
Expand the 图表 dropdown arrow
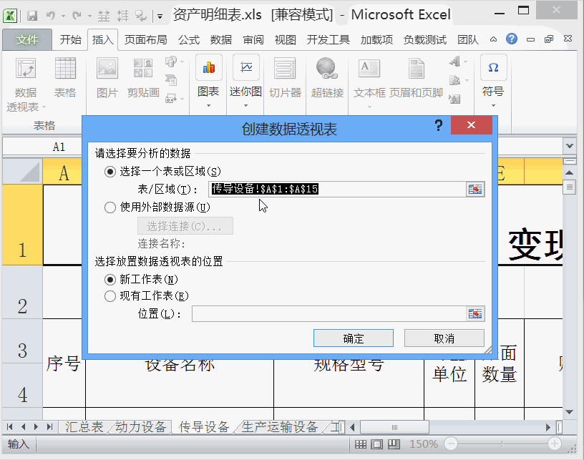click(208, 106)
